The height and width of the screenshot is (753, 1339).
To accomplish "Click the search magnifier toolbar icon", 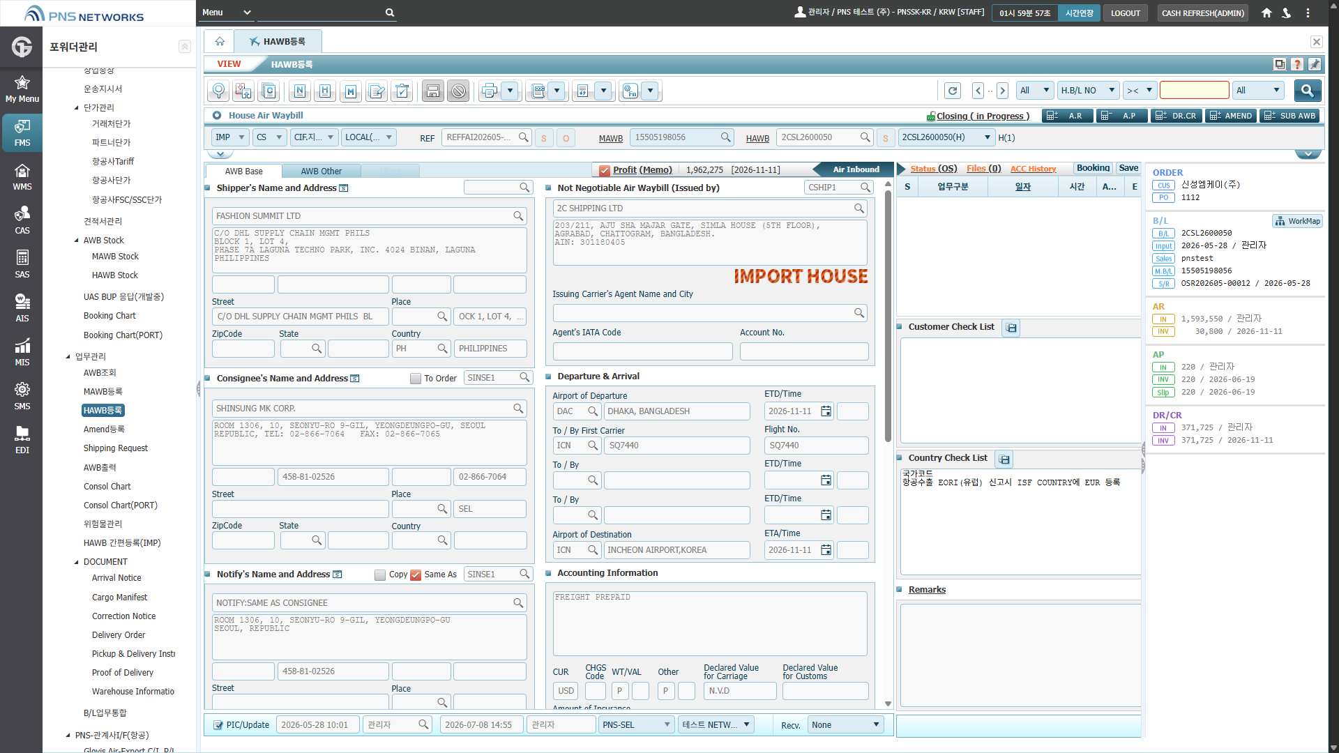I will click(218, 91).
